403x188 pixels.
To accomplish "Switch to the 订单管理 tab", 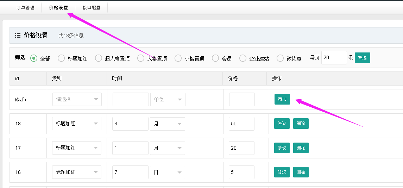I will (x=25, y=8).
